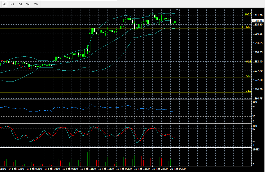This screenshot has height=172, width=265.
Task: Select the Fibonacci 100.0 level label
Action: [x=248, y=15]
